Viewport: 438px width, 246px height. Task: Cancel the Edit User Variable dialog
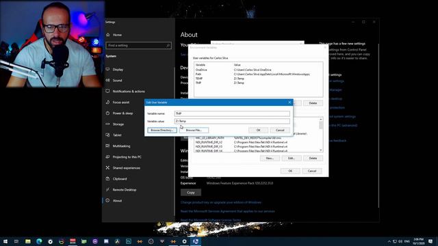tap(280, 131)
